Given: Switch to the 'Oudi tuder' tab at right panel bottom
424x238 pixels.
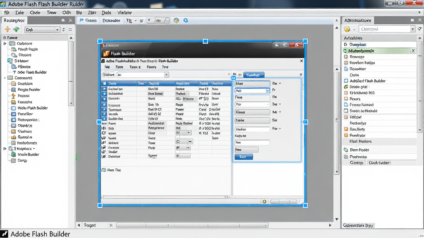Looking at the screenshot, I should tap(379, 163).
